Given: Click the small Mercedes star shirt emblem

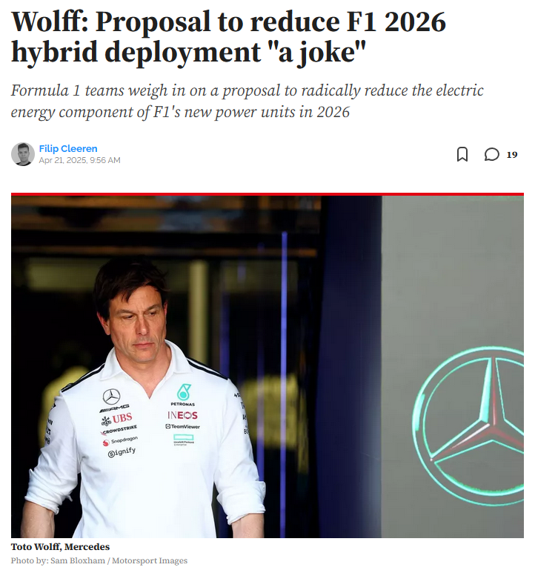Looking at the screenshot, I should coord(111,397).
